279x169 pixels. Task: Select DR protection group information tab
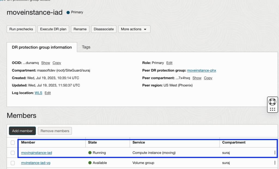[x=42, y=47]
